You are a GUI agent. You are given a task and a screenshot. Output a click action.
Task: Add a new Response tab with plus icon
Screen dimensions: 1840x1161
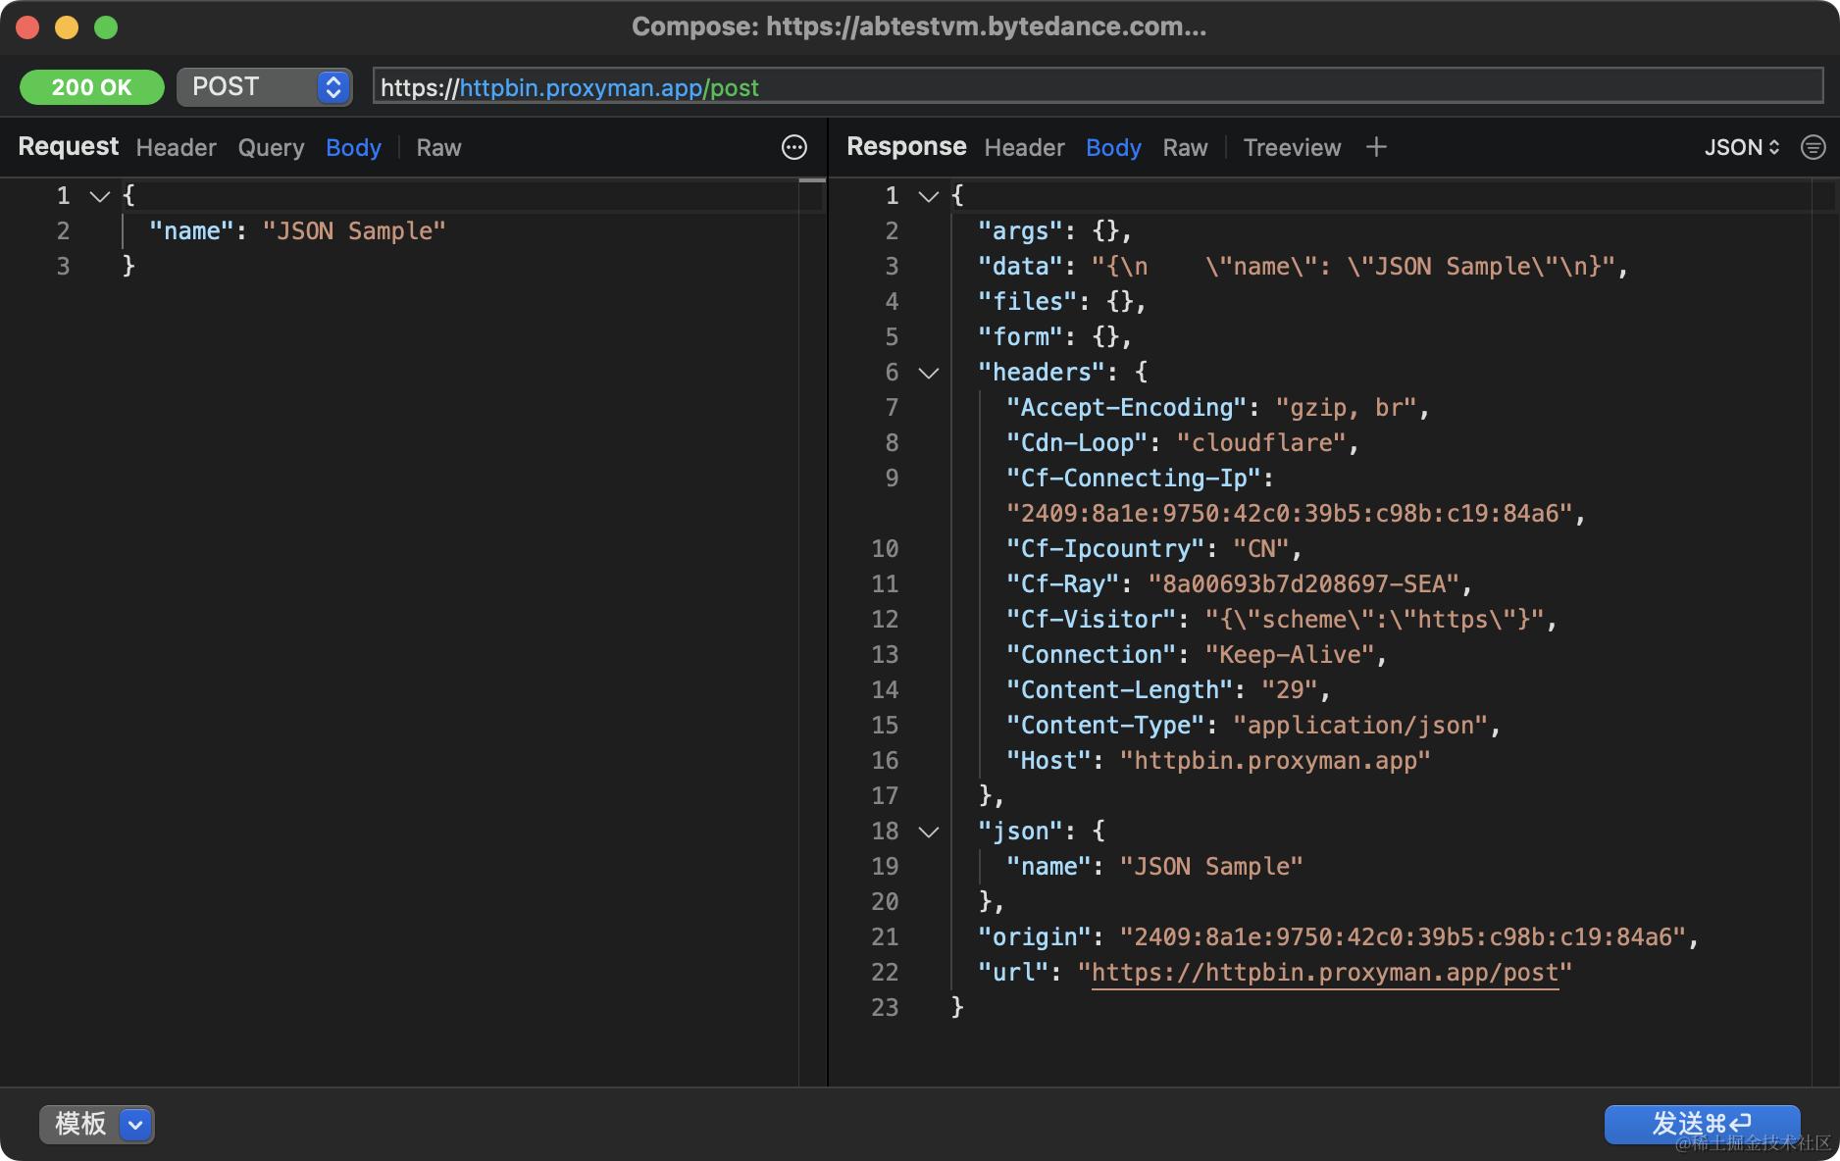[1376, 147]
